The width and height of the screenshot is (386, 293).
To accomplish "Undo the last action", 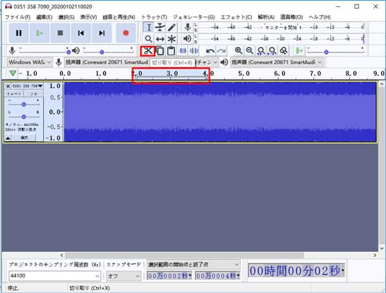I will pyautogui.click(x=210, y=51).
